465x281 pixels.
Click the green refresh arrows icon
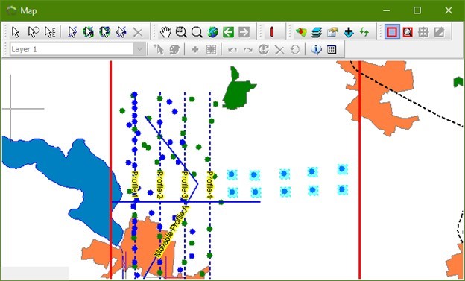coord(364,32)
